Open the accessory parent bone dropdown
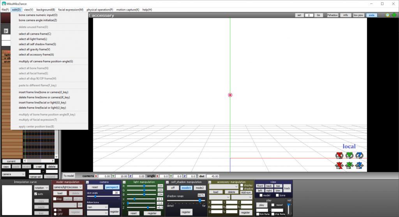The image size is (399, 217). [242, 197]
